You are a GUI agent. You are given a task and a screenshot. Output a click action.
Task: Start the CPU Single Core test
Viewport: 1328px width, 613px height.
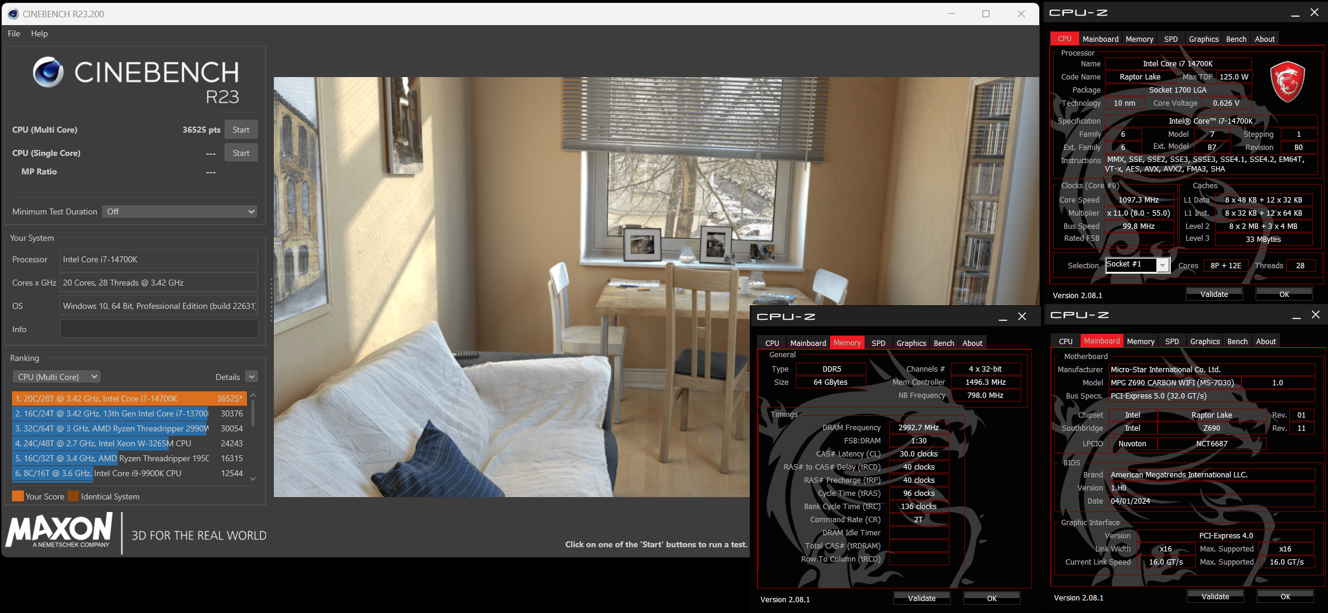pyautogui.click(x=241, y=153)
